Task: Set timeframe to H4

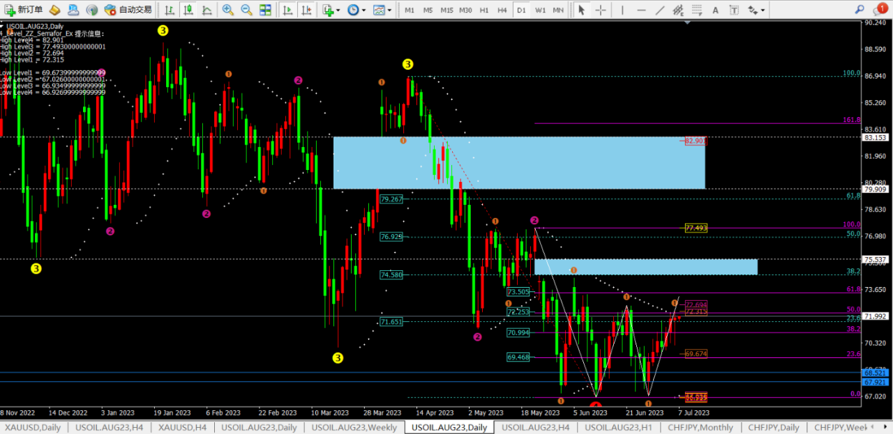Action: click(502, 10)
